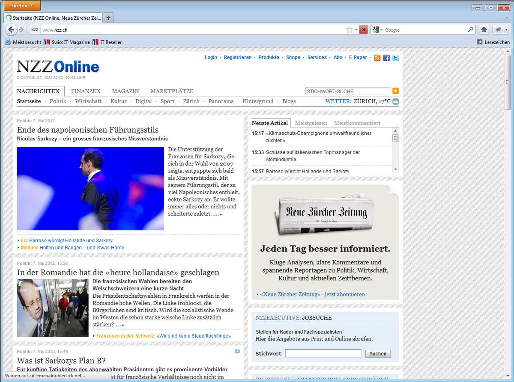Switch to Meistgelesen tab

click(311, 123)
